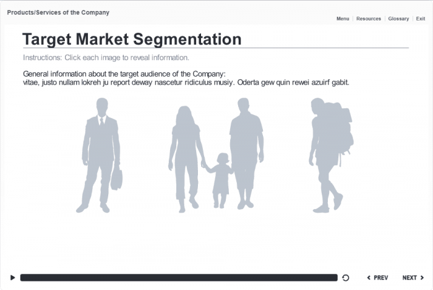Select the businessman silhouette image
The width and height of the screenshot is (433, 290).
point(99,148)
